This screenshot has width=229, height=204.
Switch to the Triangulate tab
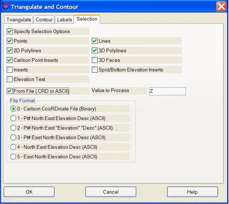coord(19,20)
